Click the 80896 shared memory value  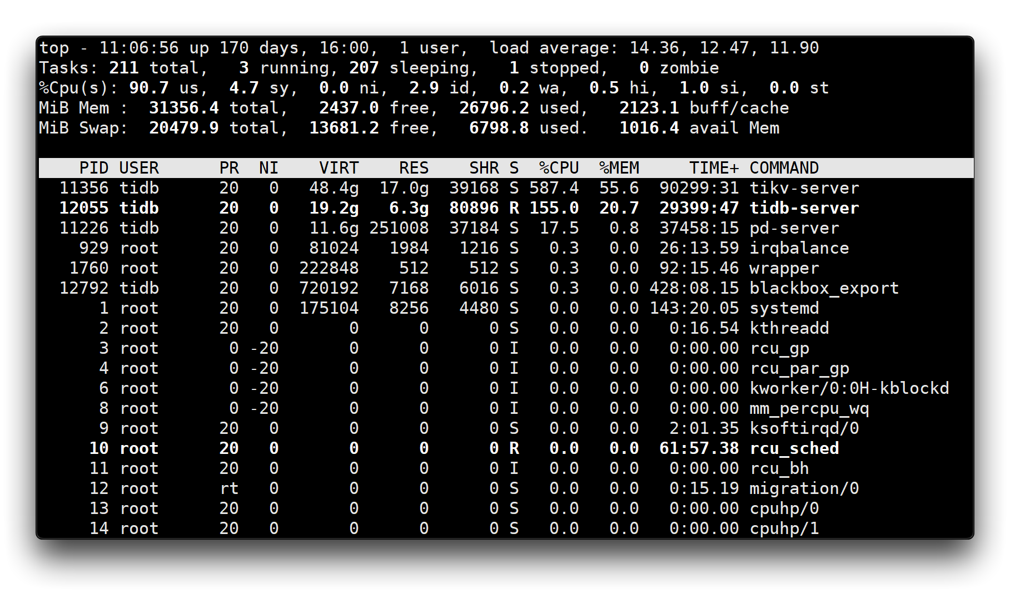pos(474,208)
